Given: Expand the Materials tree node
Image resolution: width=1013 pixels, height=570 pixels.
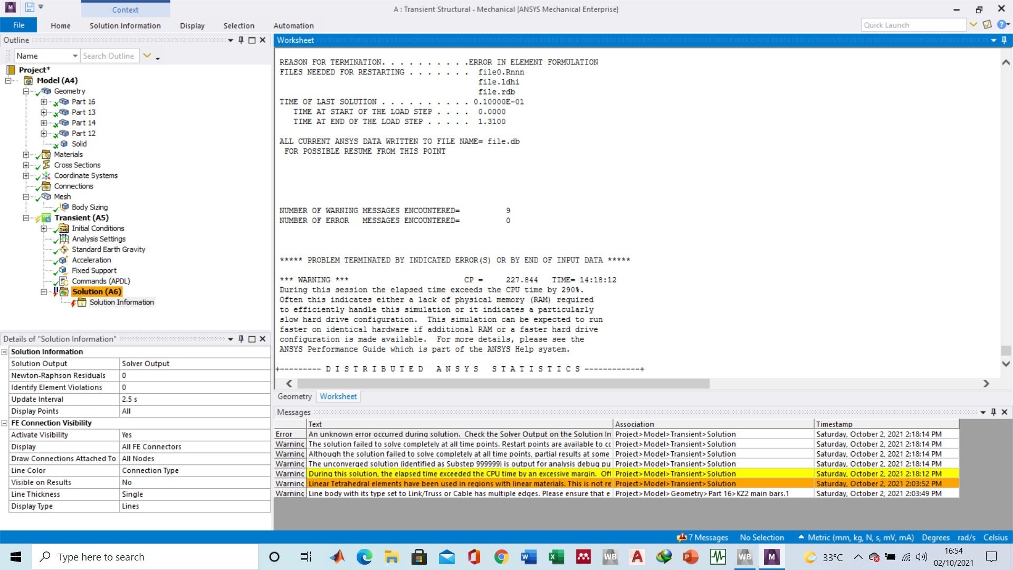Looking at the screenshot, I should [26, 155].
